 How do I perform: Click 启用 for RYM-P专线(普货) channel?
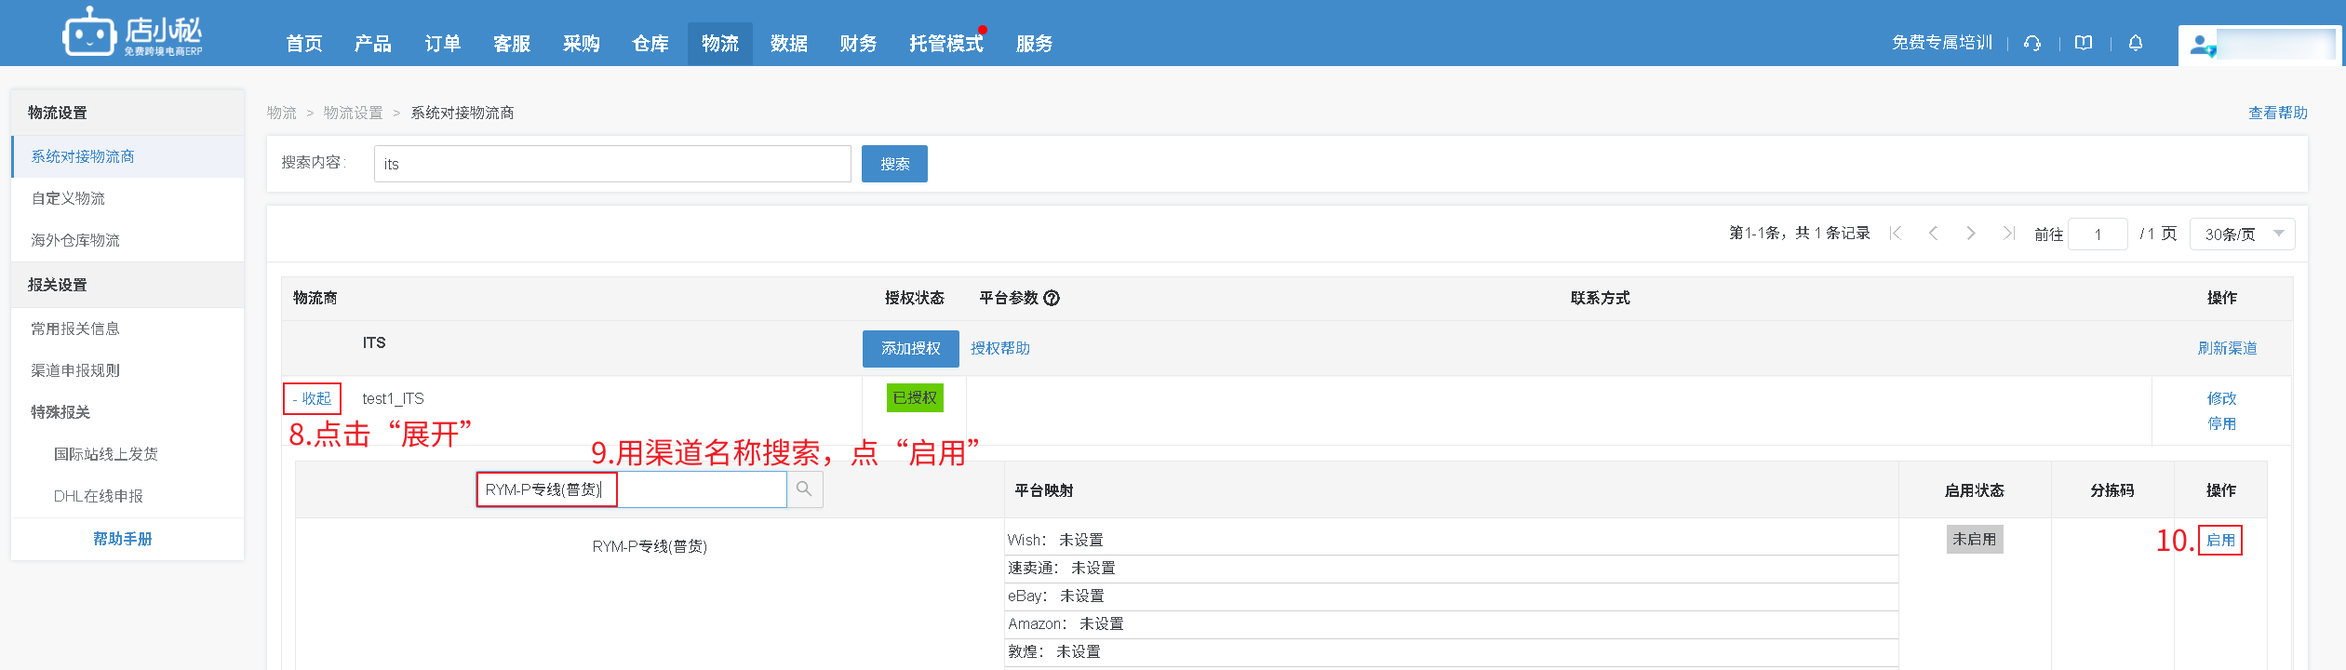click(x=2220, y=541)
